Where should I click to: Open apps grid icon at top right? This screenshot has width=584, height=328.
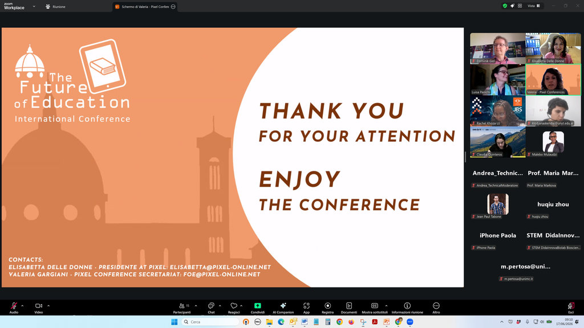[x=520, y=6]
